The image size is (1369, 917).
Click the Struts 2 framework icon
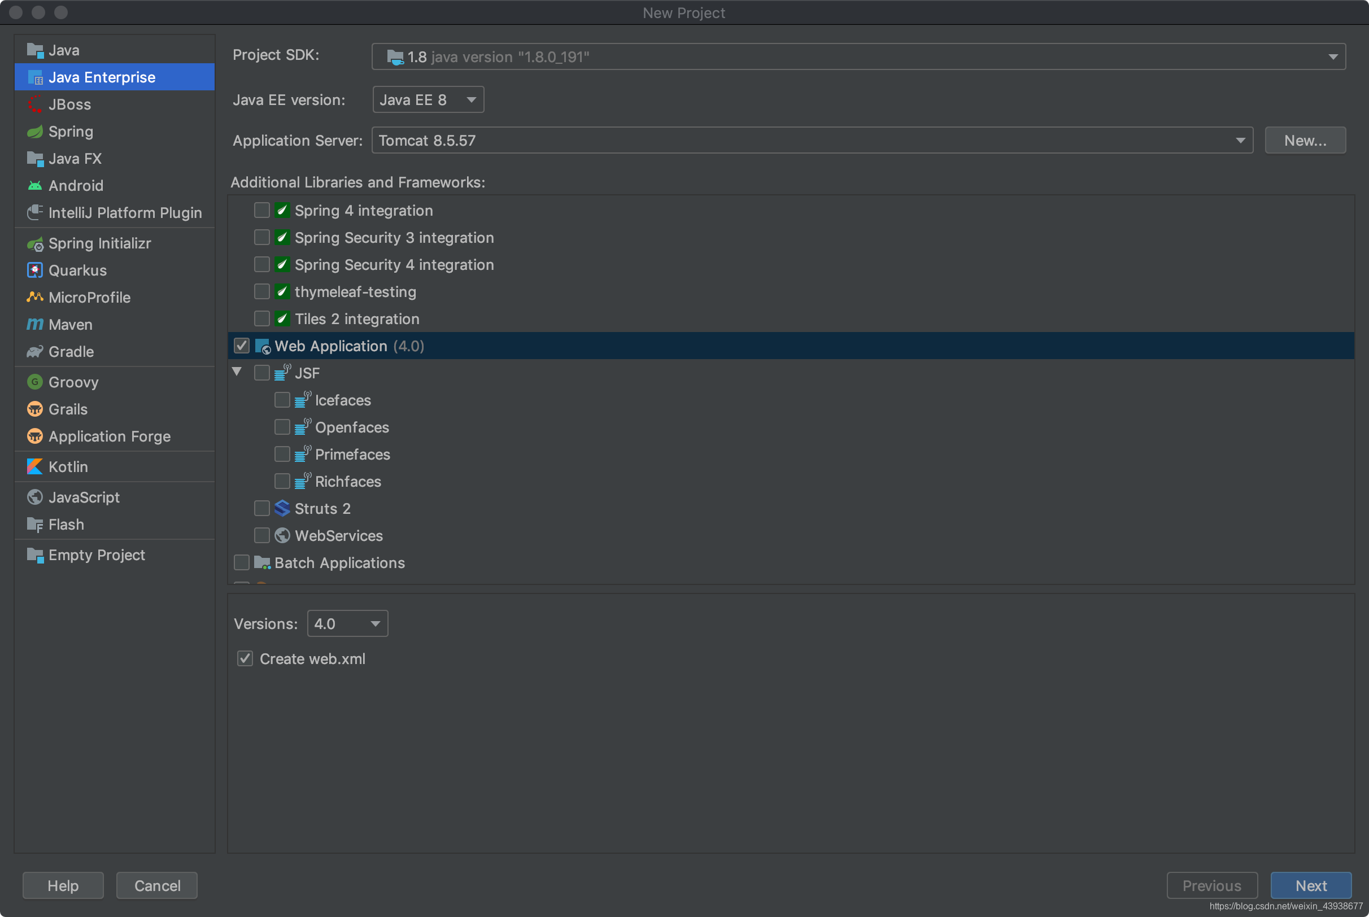click(x=282, y=509)
